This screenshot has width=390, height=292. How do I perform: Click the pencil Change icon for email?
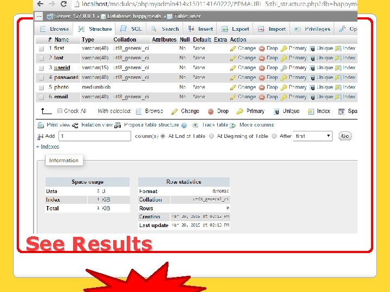(233, 97)
